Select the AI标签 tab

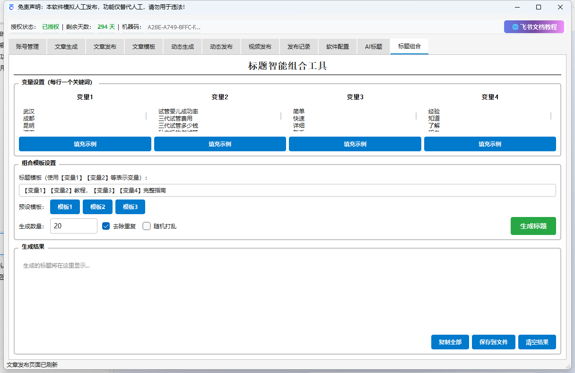[x=374, y=46]
